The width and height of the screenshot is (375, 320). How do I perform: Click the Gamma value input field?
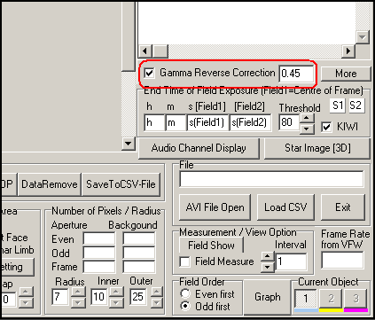pyautogui.click(x=296, y=74)
